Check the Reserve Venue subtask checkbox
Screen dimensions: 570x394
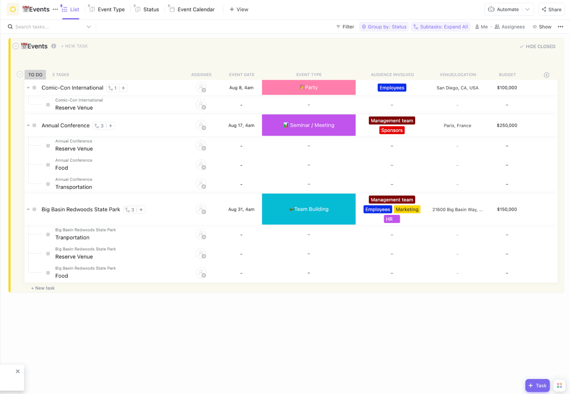[48, 104]
